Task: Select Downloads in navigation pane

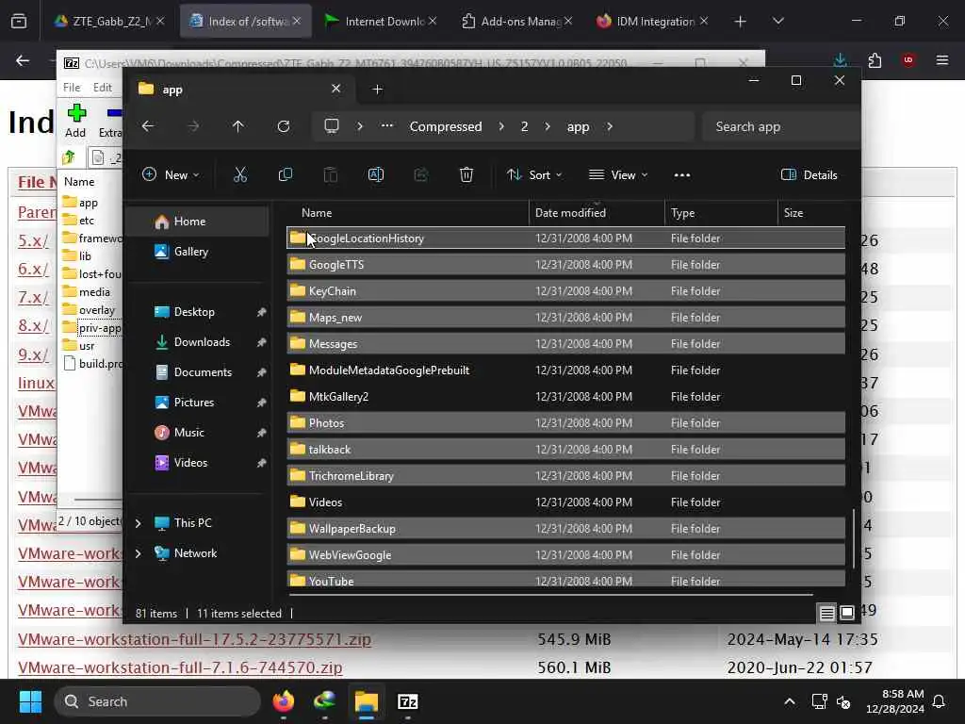Action: pos(202,341)
